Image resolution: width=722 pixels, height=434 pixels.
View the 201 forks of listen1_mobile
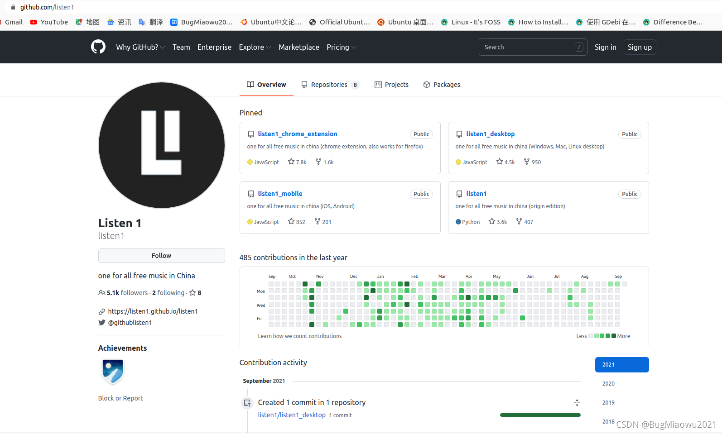tap(323, 222)
